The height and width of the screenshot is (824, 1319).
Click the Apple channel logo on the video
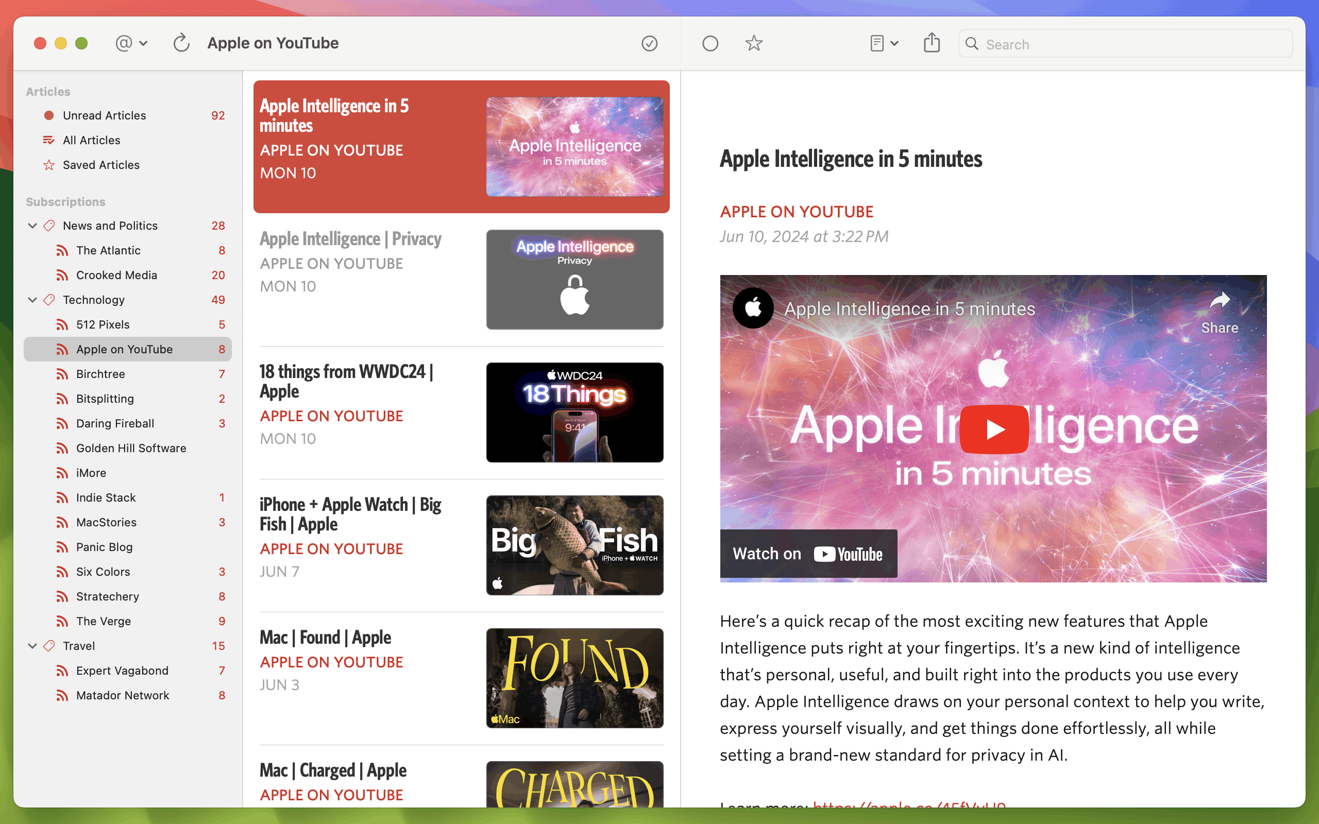tap(753, 308)
